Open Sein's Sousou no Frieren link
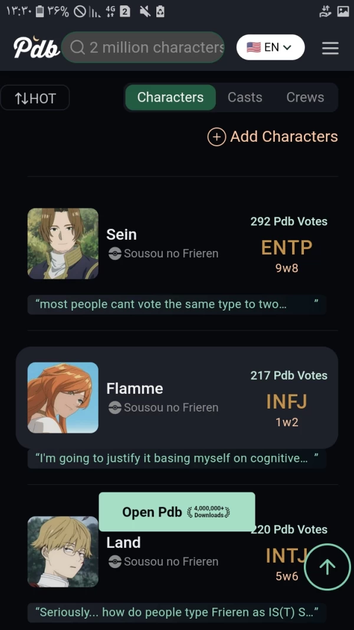The image size is (354, 630). [x=171, y=254]
